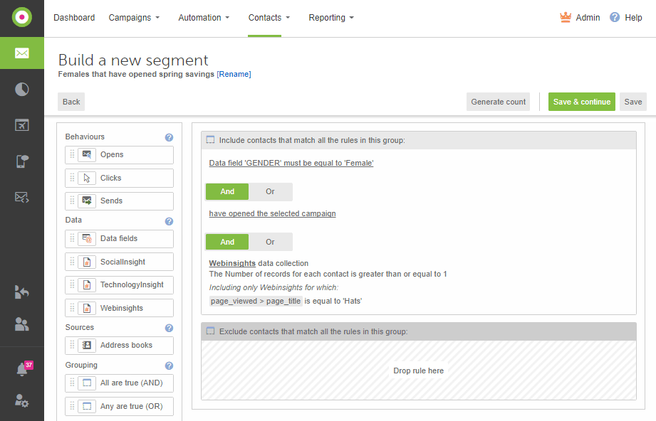Screen dimensions: 656x421
Task: Expand the Campaigns dropdown menu
Action: [x=134, y=18]
